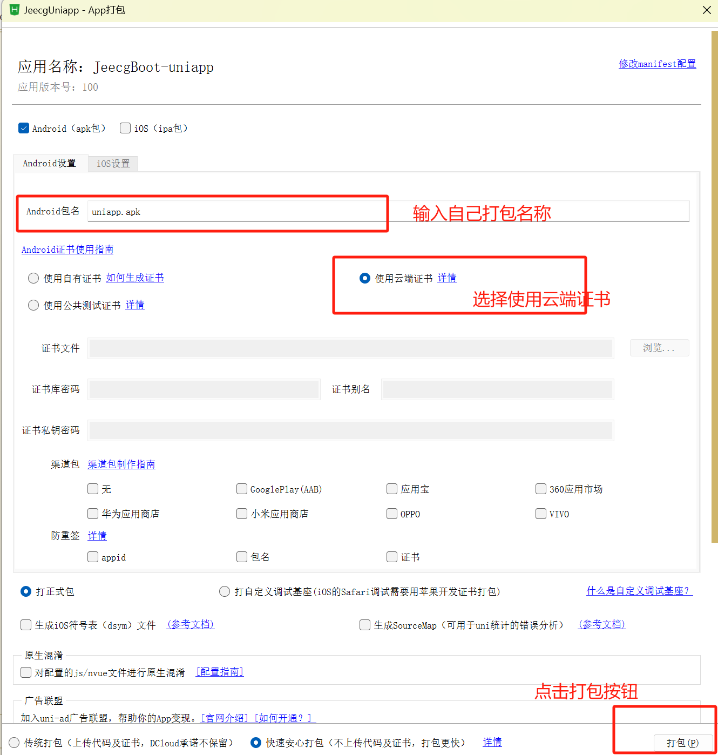Check the 包名 anti-resign checkbox
Viewport: 718px width, 755px height.
point(242,557)
